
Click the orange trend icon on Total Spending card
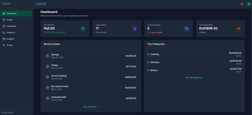(238, 29)
